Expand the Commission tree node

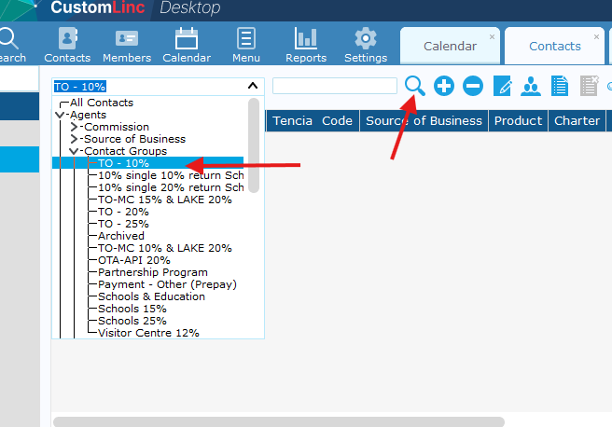(74, 127)
